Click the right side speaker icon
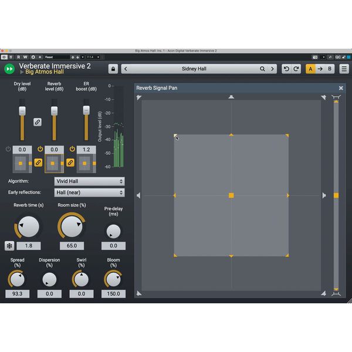 pos(324,195)
